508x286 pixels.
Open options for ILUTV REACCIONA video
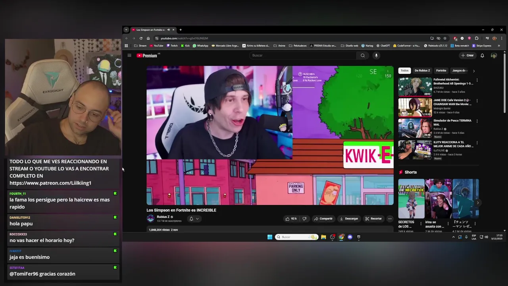pyautogui.click(x=477, y=143)
